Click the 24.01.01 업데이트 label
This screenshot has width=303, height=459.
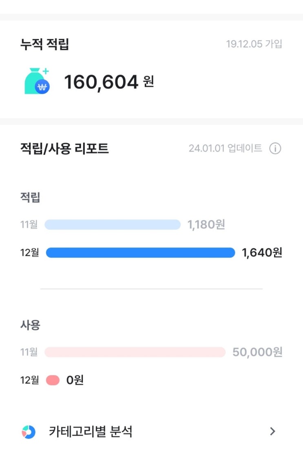pyautogui.click(x=225, y=148)
